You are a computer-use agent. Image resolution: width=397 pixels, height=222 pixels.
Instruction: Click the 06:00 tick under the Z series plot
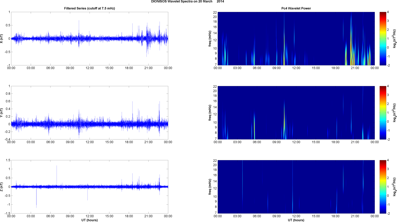(50, 216)
